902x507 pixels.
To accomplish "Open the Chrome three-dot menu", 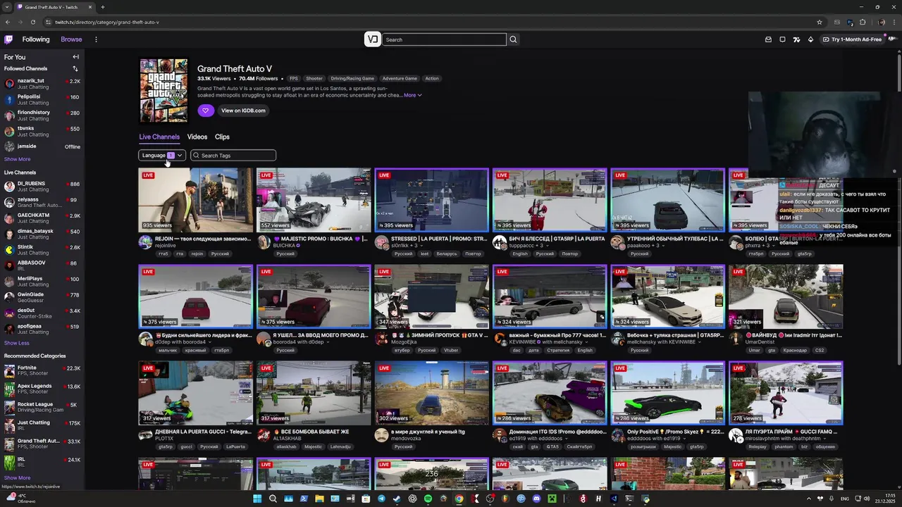I will click(894, 22).
